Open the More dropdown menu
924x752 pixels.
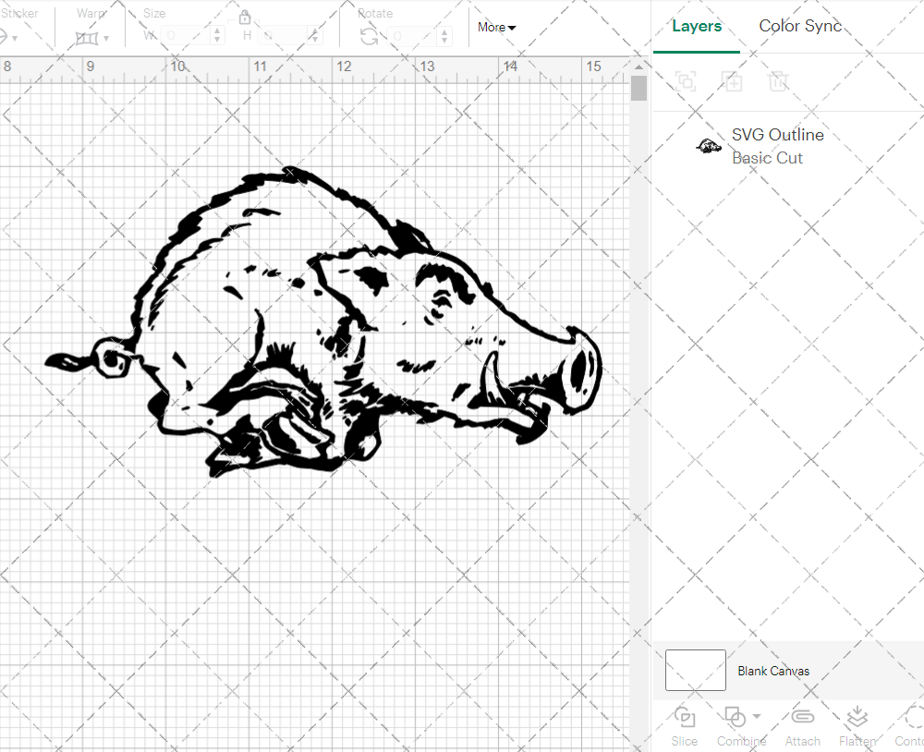(x=496, y=27)
